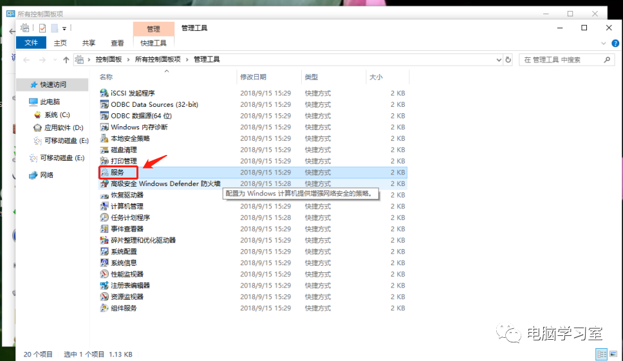Open the 快捷工具 ribbon tab
The image size is (623, 361).
coord(153,43)
